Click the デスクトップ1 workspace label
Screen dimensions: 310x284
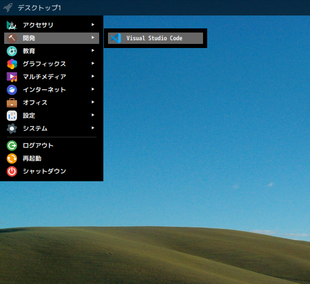coord(39,8)
